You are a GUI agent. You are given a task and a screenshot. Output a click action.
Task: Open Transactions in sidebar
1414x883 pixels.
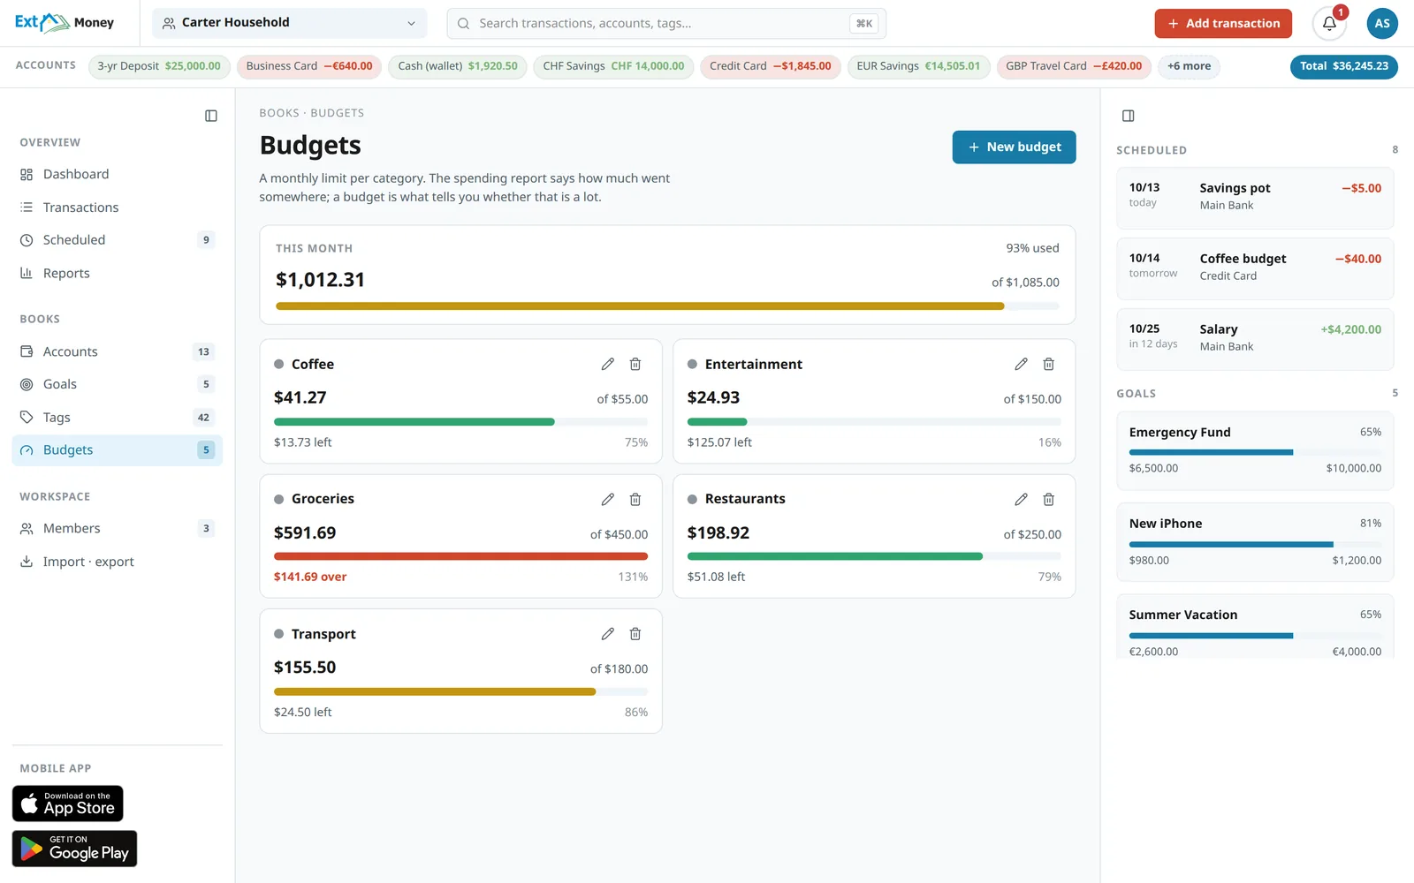118,208
